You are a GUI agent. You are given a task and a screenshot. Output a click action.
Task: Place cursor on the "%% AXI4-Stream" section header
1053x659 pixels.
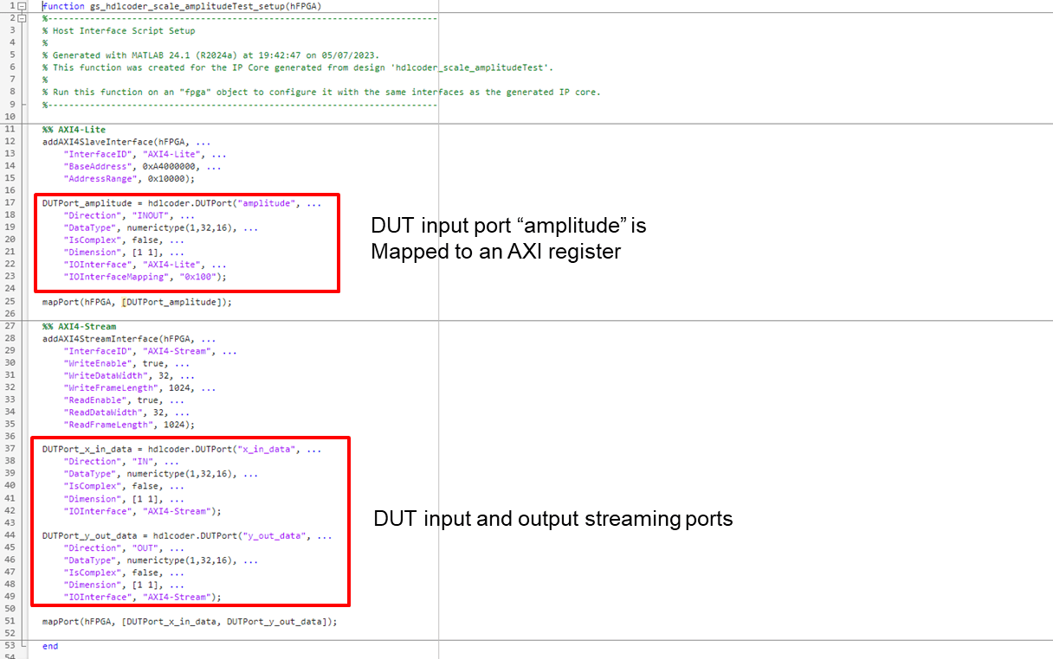79,327
